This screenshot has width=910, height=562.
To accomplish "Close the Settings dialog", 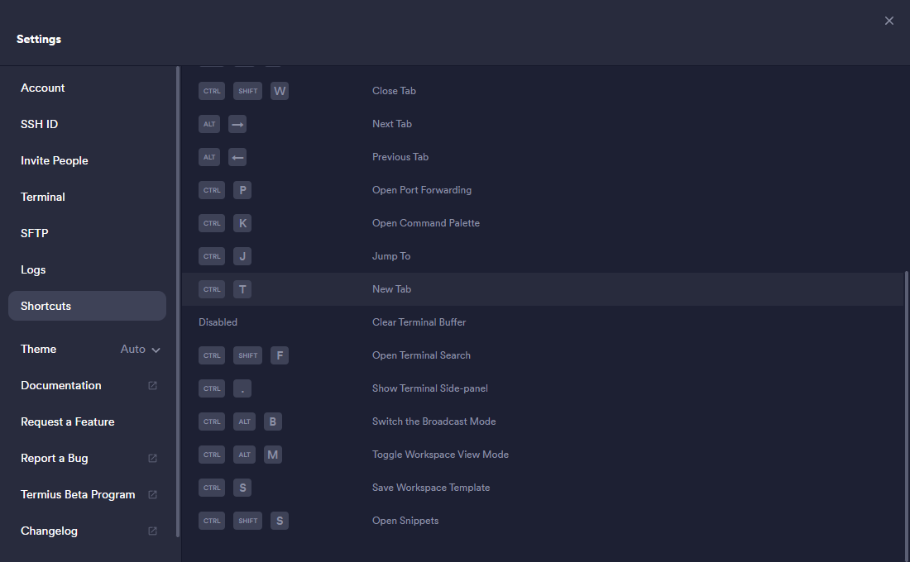I will coord(889,21).
